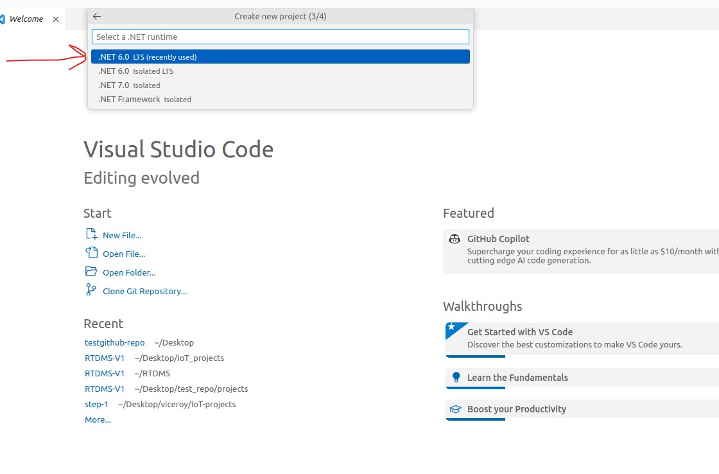The width and height of the screenshot is (719, 474).
Task: Select .NET Framework Isolated runtime
Action: pyautogui.click(x=280, y=99)
